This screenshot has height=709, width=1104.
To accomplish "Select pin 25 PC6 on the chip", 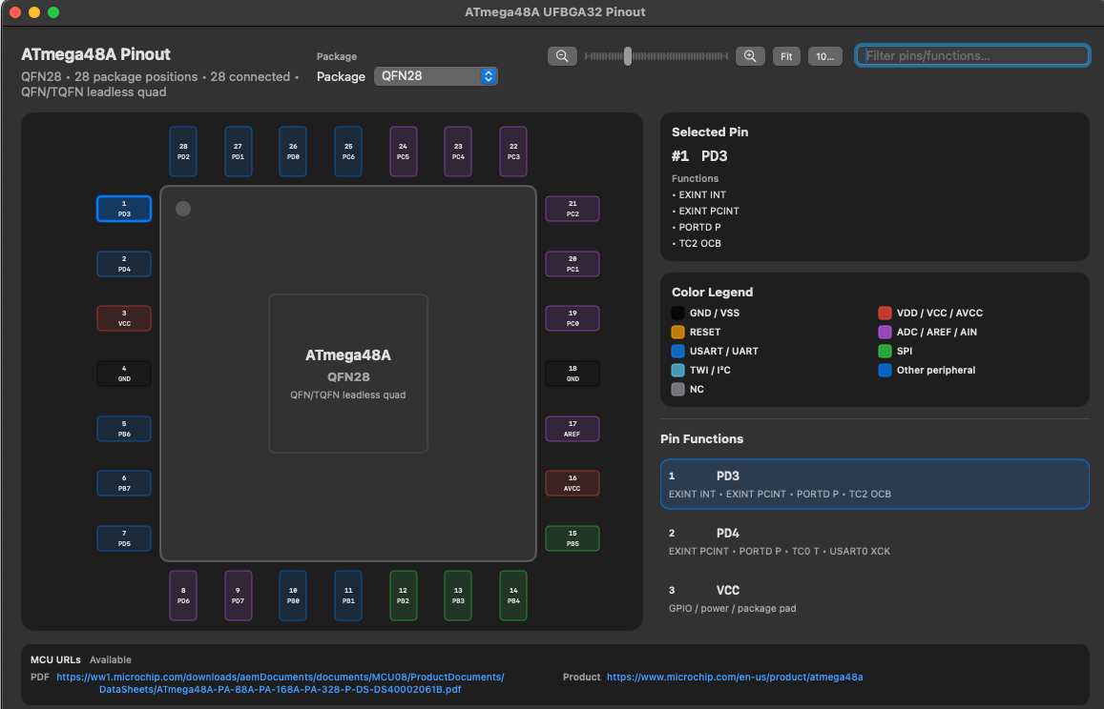I will [x=348, y=152].
